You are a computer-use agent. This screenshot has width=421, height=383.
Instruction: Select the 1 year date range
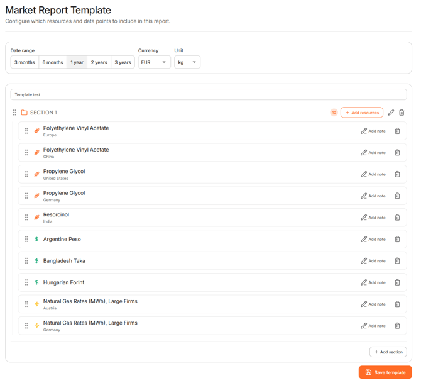point(77,62)
